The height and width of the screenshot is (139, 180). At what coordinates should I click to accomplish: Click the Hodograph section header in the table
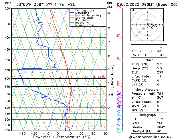pyautogui.click(x=147, y=115)
